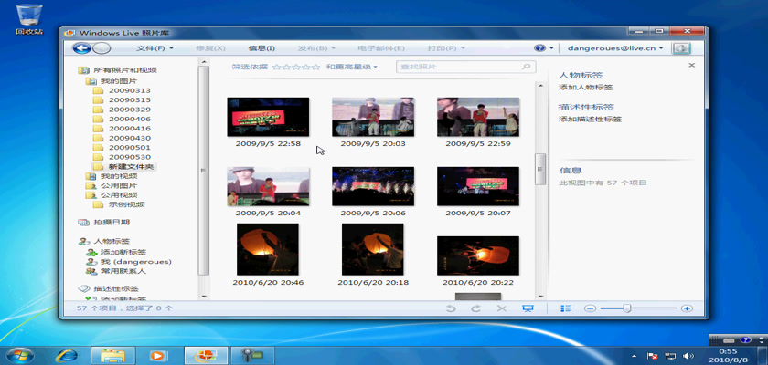
Task: Click the Back navigation arrow button
Action: click(x=81, y=48)
